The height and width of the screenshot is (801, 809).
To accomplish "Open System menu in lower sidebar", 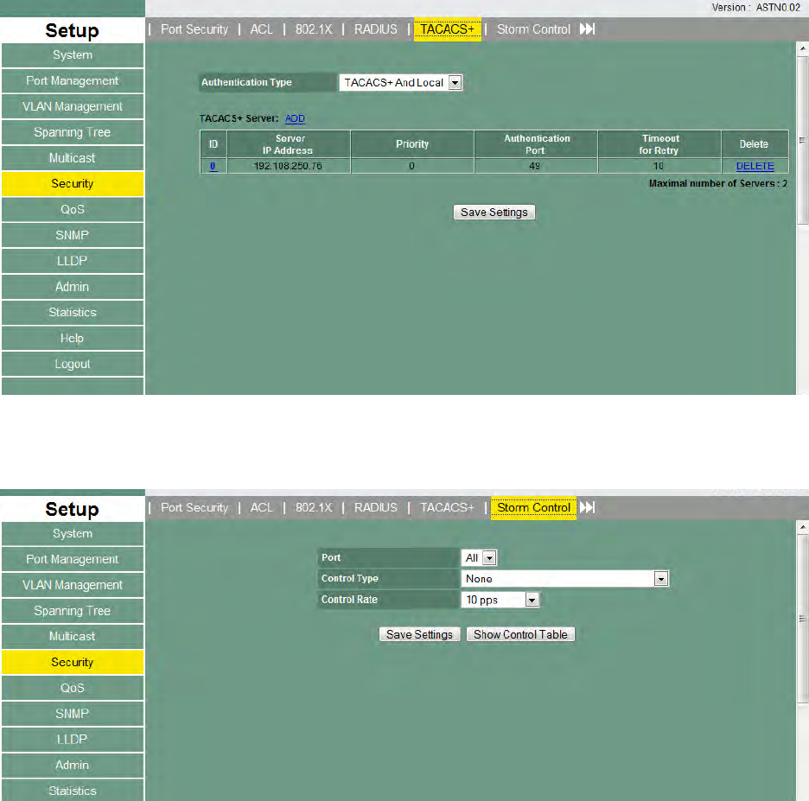I will pos(73,534).
